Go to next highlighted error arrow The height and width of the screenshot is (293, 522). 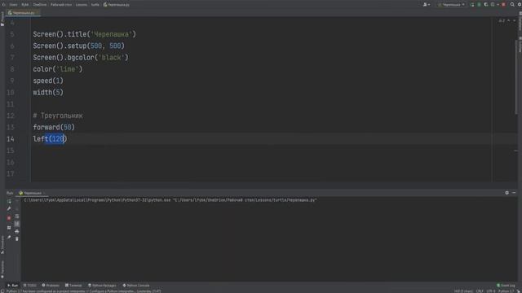(x=515, y=20)
